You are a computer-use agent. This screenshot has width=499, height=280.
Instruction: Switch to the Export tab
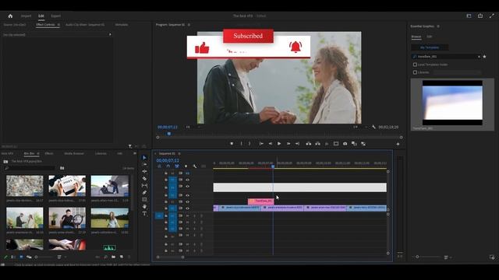[56, 16]
